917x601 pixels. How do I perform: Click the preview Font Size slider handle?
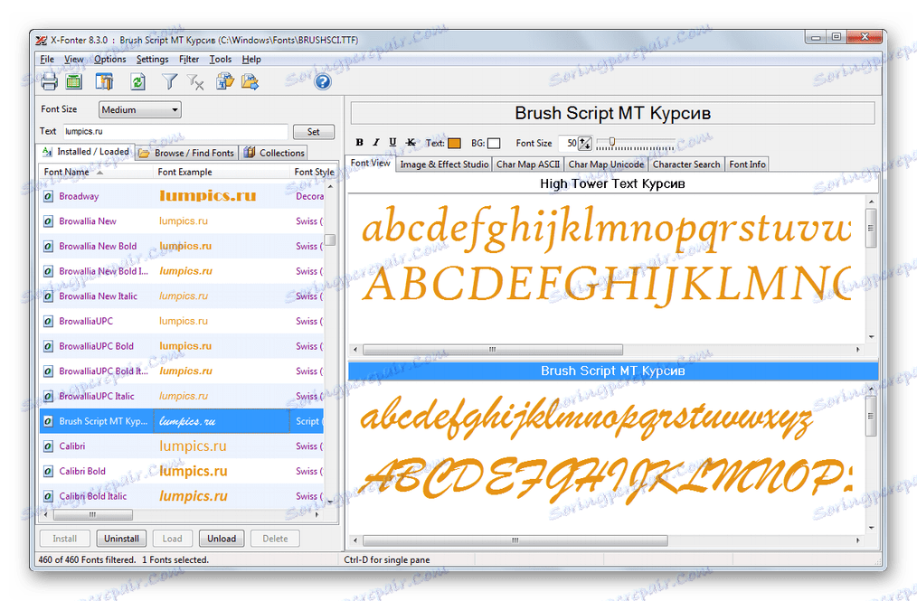coord(612,142)
